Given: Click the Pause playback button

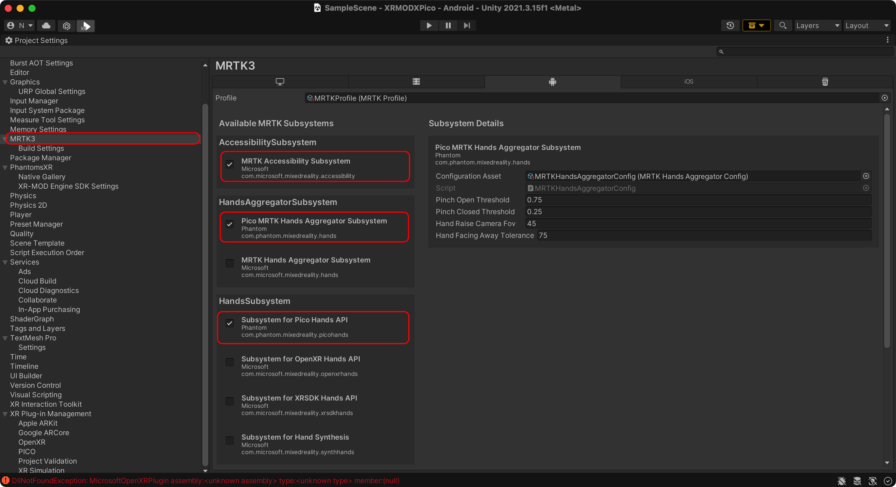Looking at the screenshot, I should pos(448,25).
